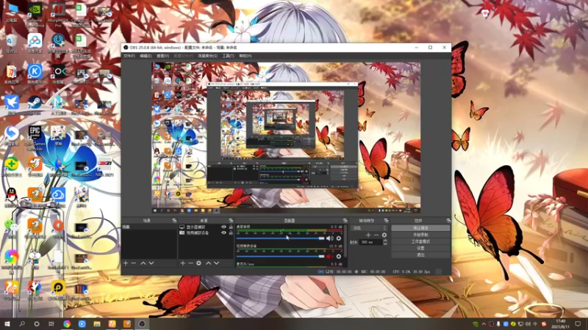Select the 显示器捕获 source row
Viewport: 588px width, 330px height.
[206, 227]
